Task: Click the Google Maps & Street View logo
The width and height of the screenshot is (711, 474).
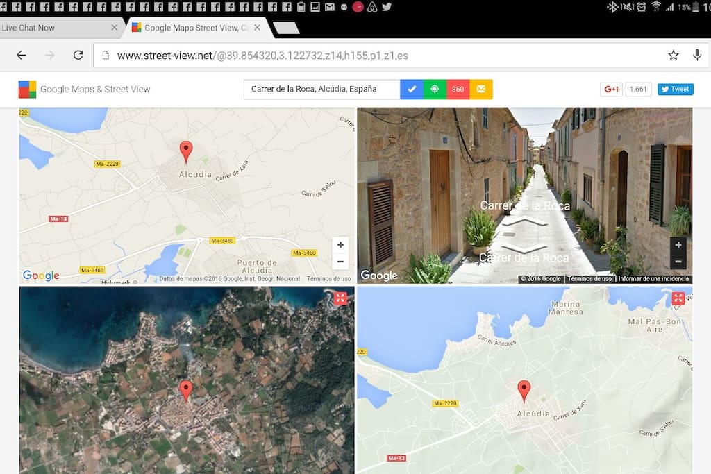Action: pyautogui.click(x=84, y=90)
